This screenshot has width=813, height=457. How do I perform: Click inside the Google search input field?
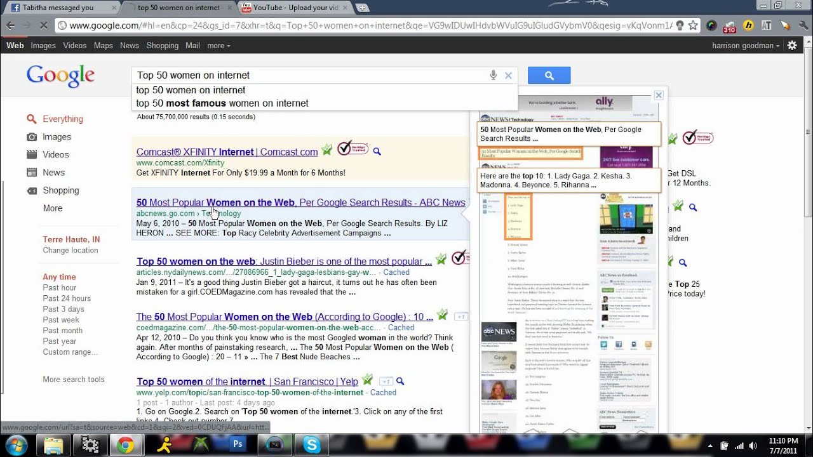pos(310,76)
